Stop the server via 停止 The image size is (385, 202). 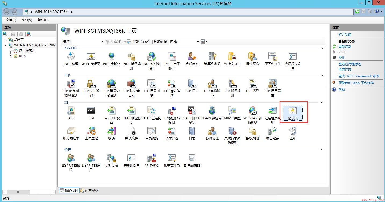pos(341,57)
